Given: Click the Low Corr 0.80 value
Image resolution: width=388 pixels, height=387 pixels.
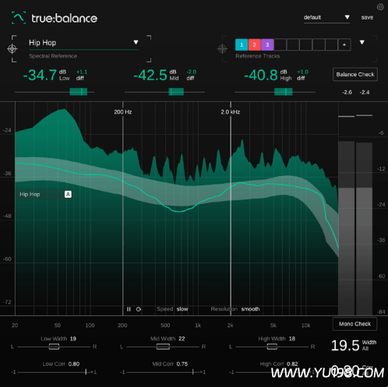Looking at the screenshot, I should coord(74,364).
